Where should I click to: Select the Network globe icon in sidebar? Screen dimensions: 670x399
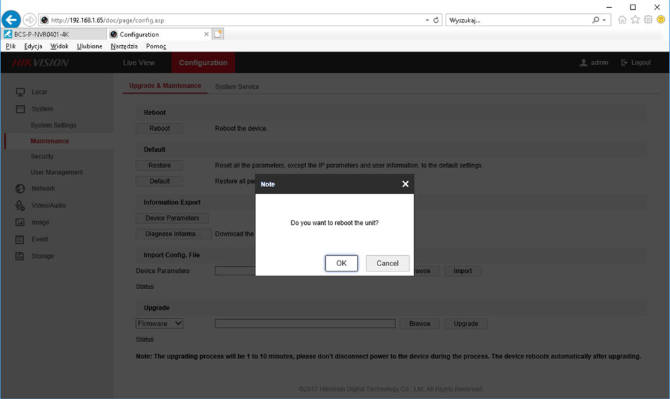[19, 188]
